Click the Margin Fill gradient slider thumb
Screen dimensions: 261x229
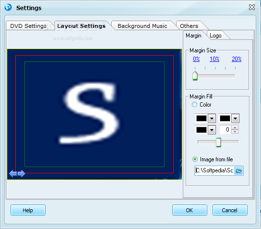click(218, 142)
